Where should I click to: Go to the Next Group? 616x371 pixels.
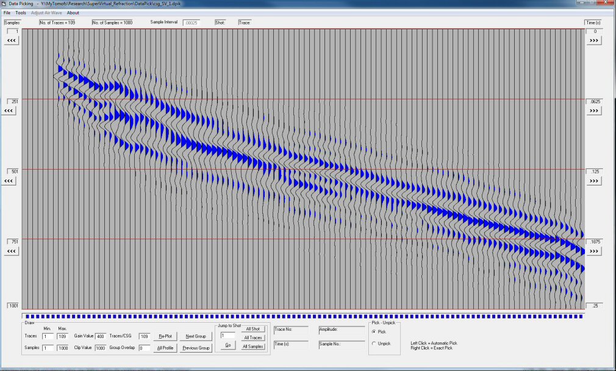click(195, 336)
